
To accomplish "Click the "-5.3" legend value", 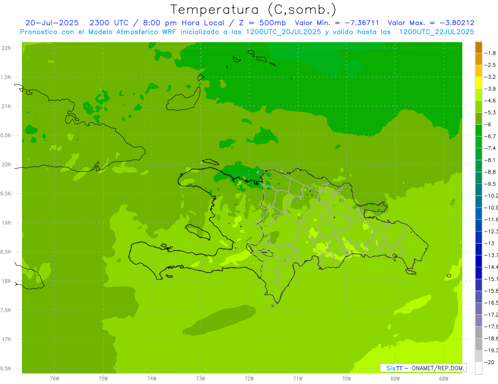I will [490, 112].
